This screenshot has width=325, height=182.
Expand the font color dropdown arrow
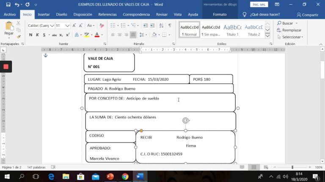[102, 35]
